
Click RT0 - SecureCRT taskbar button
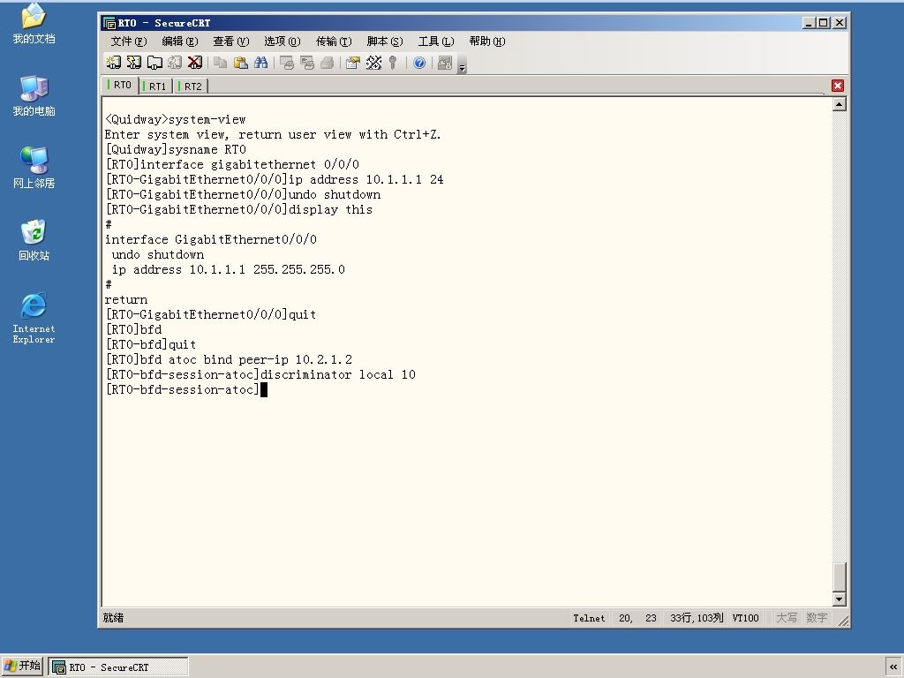pos(118,667)
